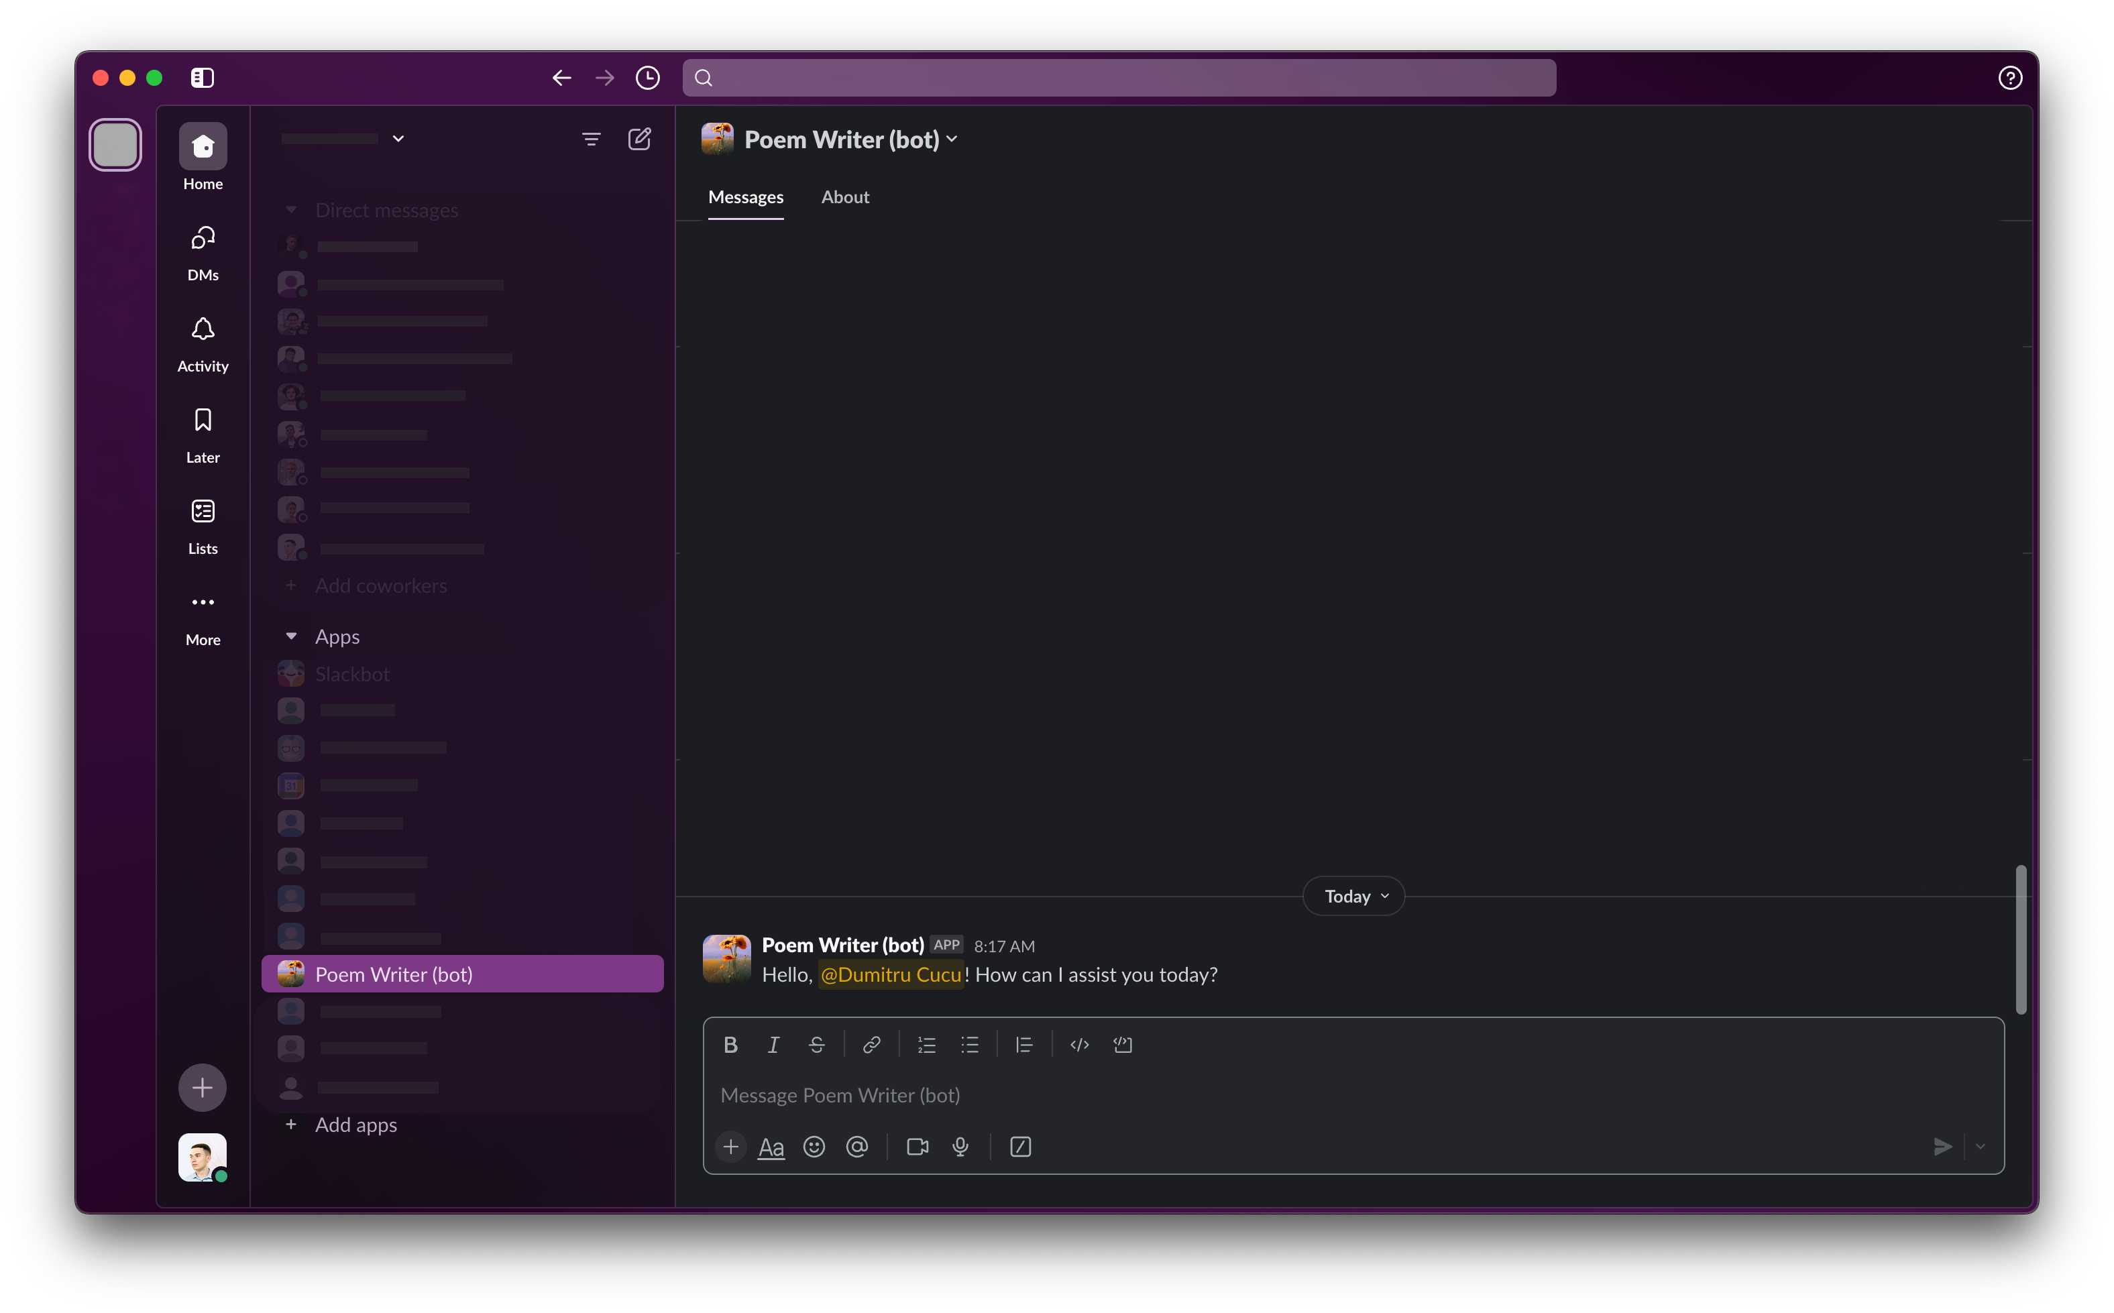Insert a link with link icon
The height and width of the screenshot is (1313, 2114).
(871, 1045)
